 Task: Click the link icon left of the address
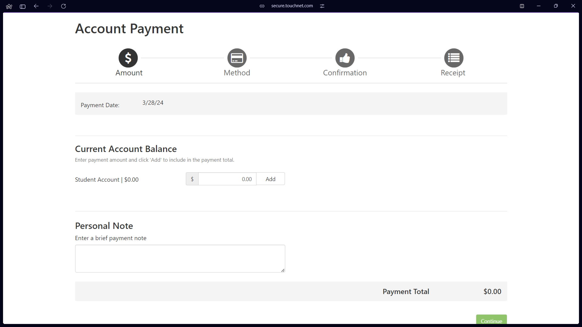tap(262, 6)
